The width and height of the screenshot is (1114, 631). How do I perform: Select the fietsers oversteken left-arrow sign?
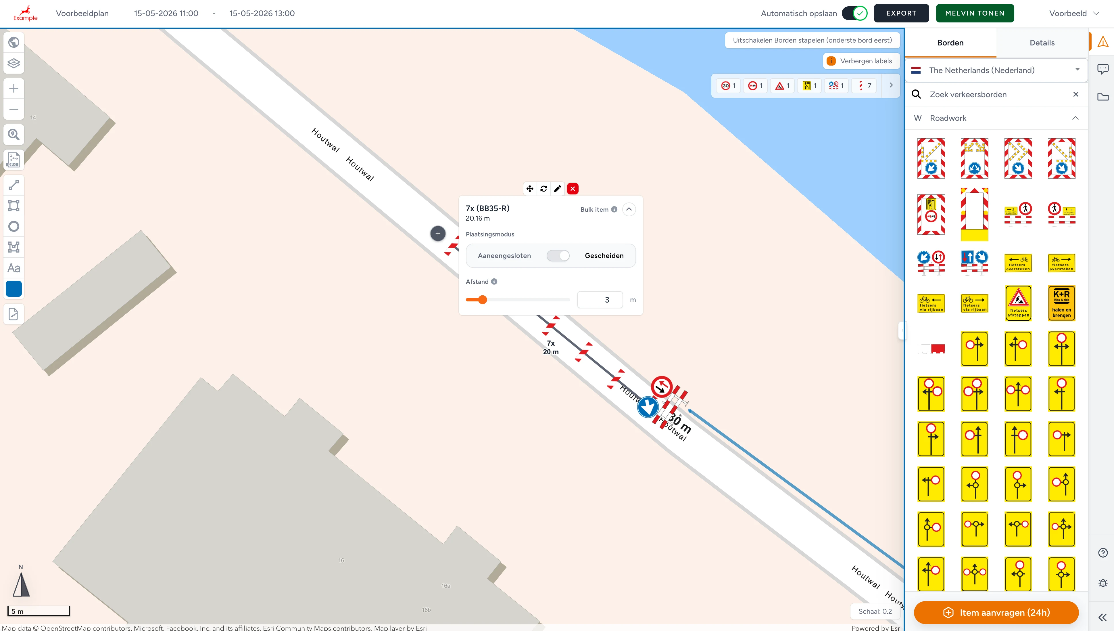click(x=1018, y=263)
